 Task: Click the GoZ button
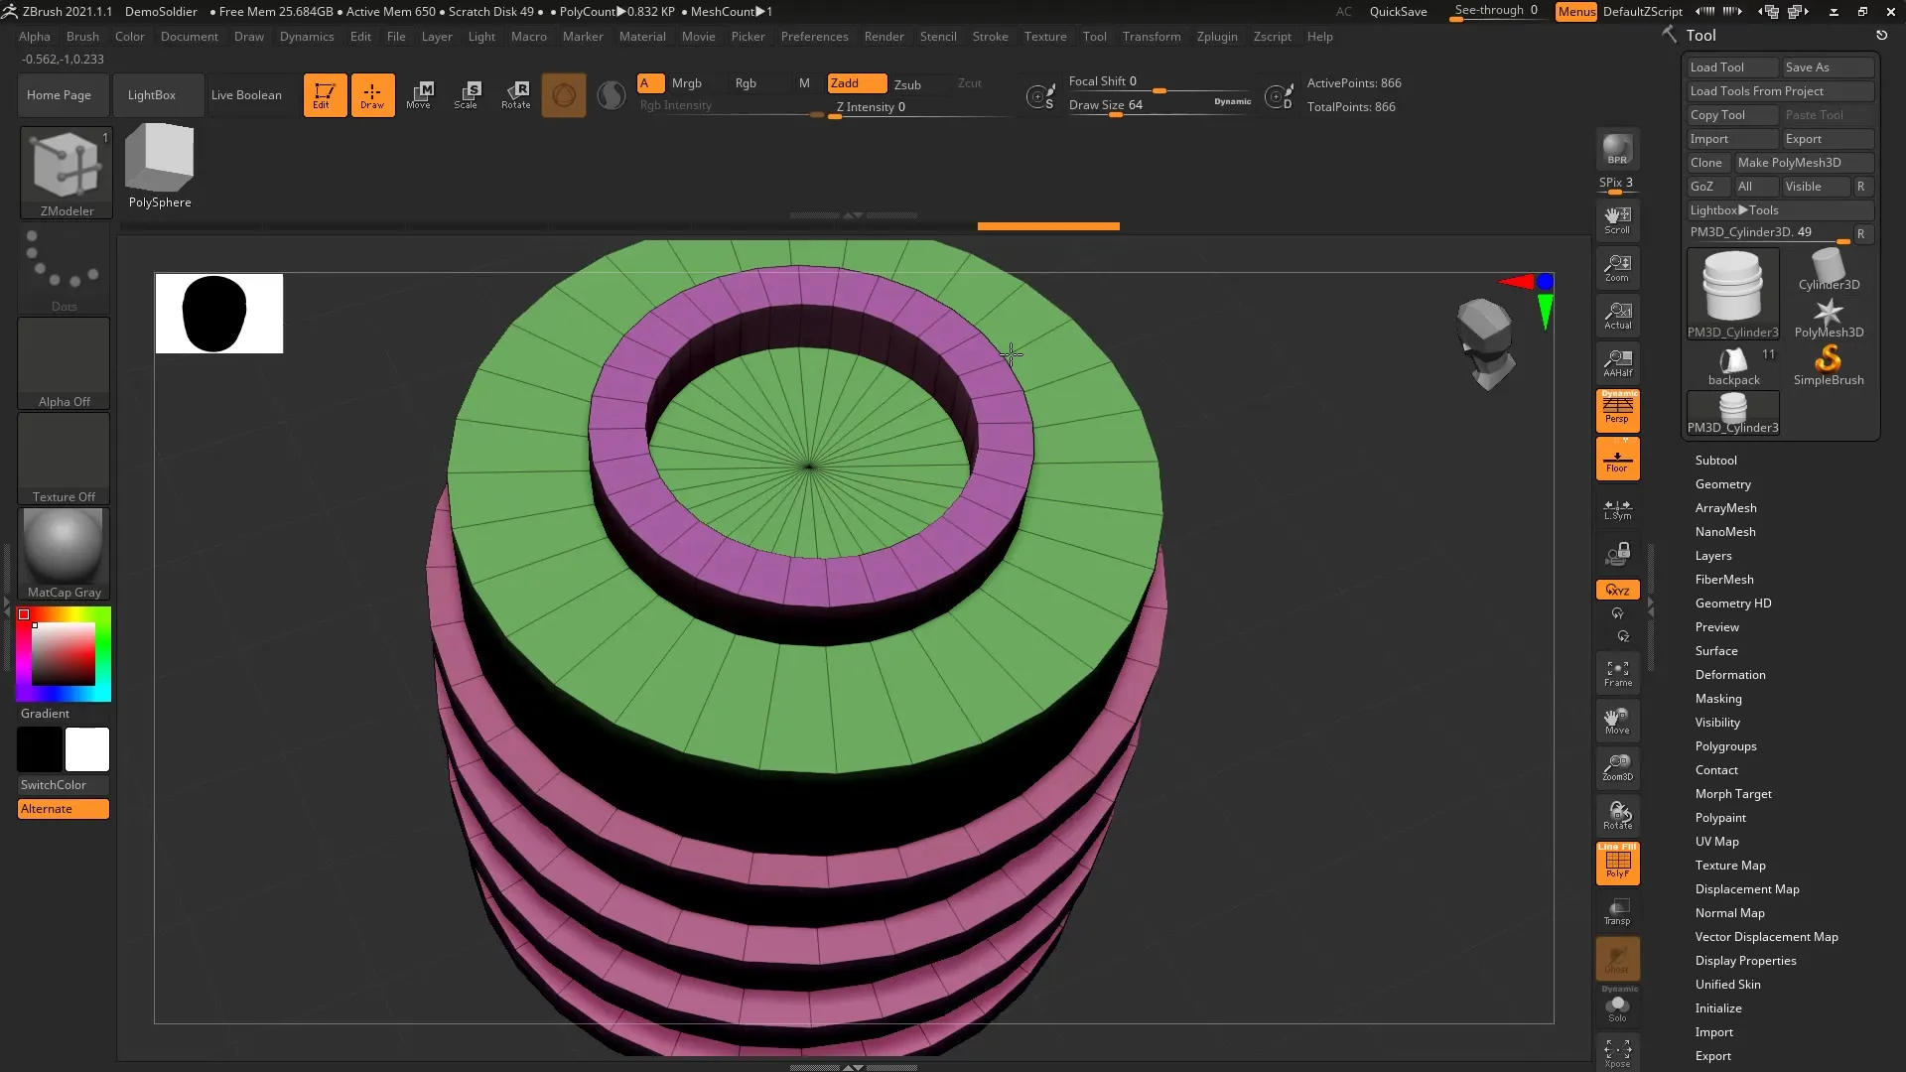1707,187
